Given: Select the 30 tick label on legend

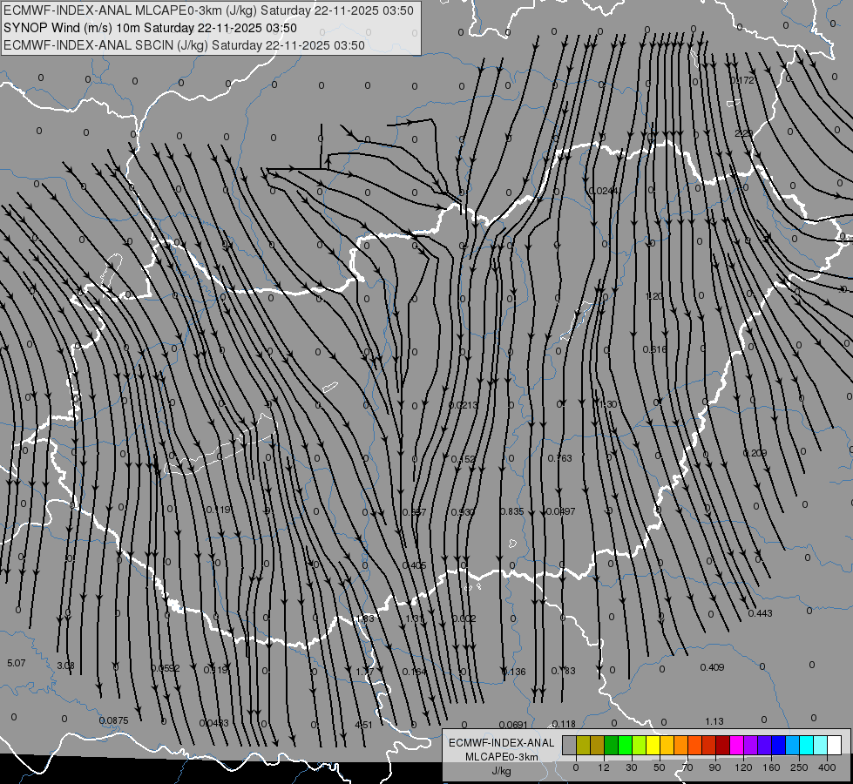Looking at the screenshot, I should [x=632, y=767].
